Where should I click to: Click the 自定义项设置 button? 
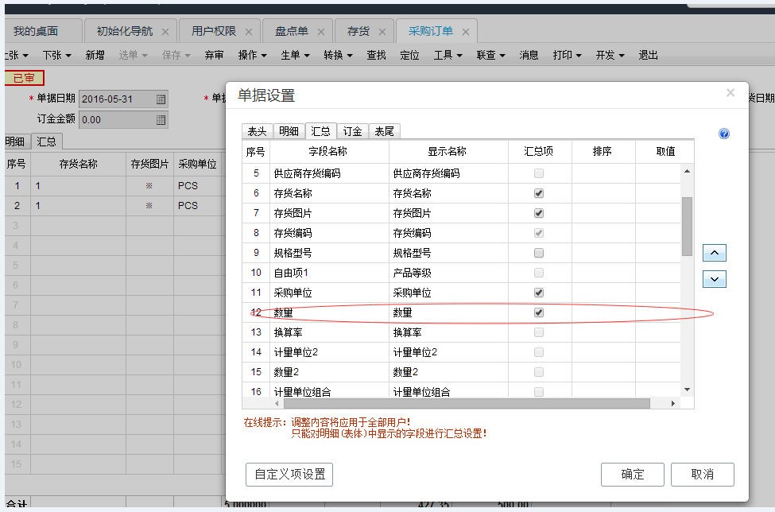[x=289, y=474]
